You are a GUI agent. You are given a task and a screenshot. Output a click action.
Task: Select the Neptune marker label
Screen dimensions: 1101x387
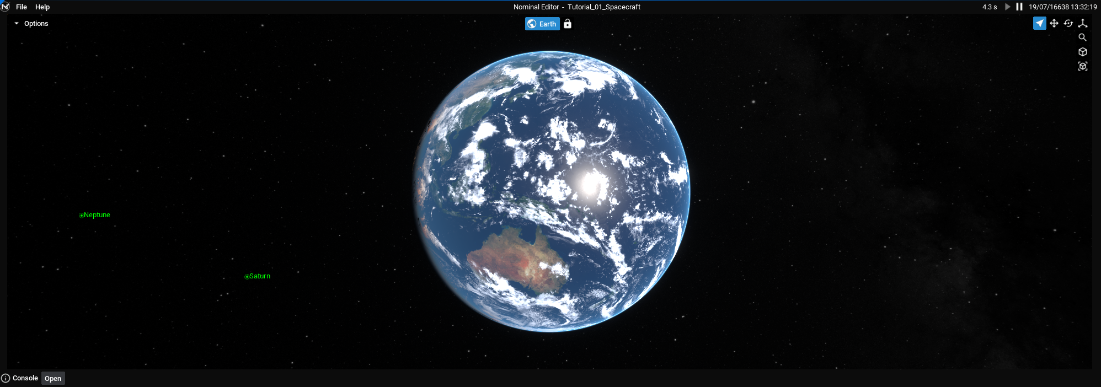click(x=96, y=215)
